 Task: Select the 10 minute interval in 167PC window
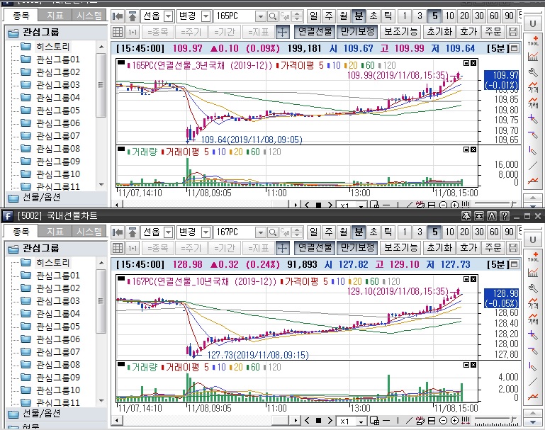[x=449, y=232]
